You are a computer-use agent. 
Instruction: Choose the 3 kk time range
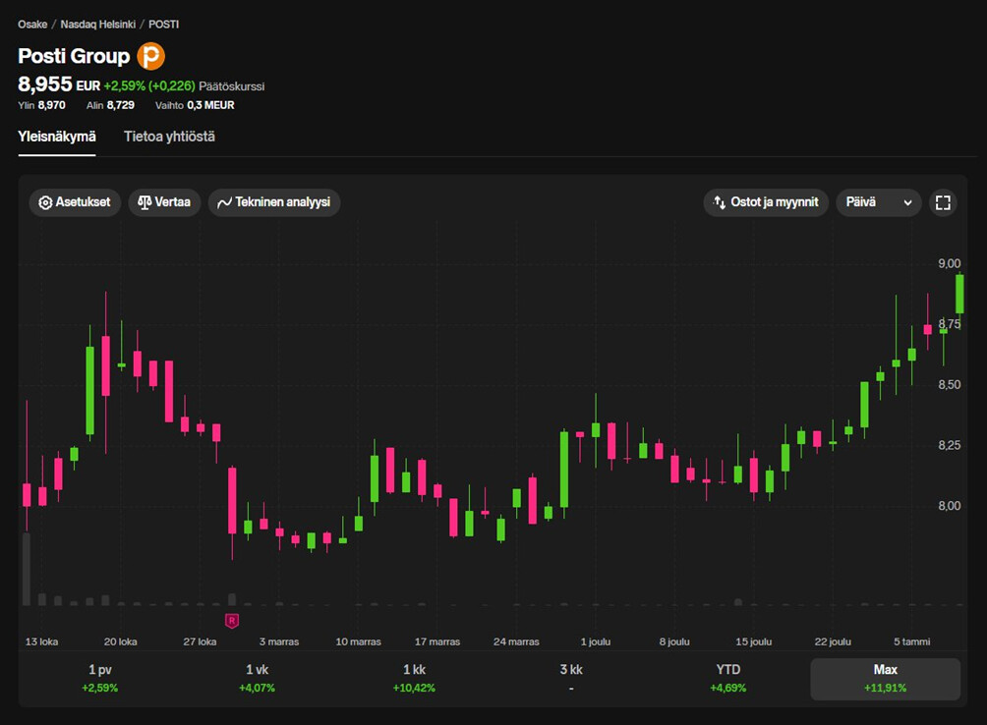[570, 678]
